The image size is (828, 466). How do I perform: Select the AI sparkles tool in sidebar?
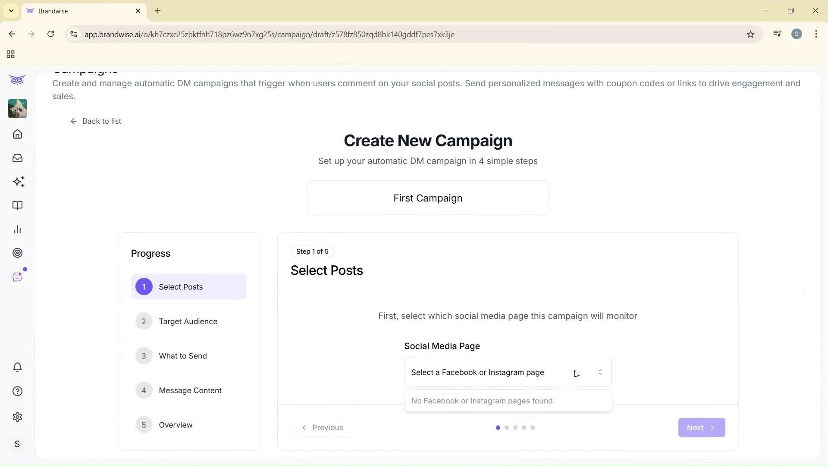pos(17,182)
